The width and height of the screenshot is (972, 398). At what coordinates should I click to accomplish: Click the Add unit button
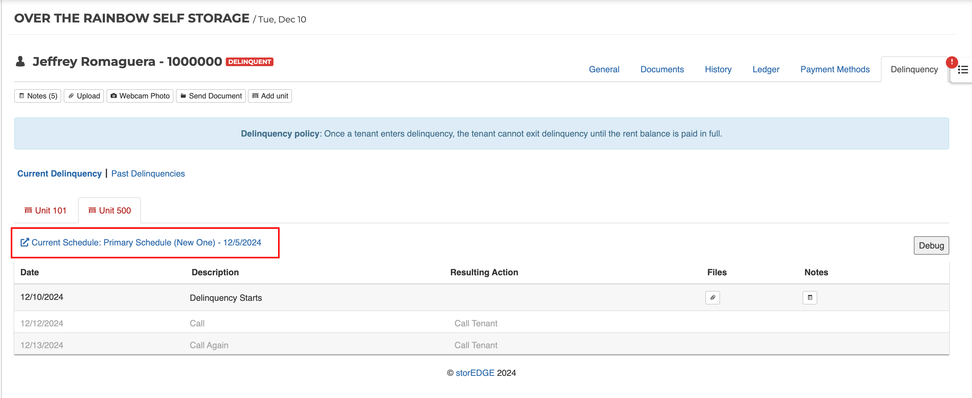coord(270,96)
